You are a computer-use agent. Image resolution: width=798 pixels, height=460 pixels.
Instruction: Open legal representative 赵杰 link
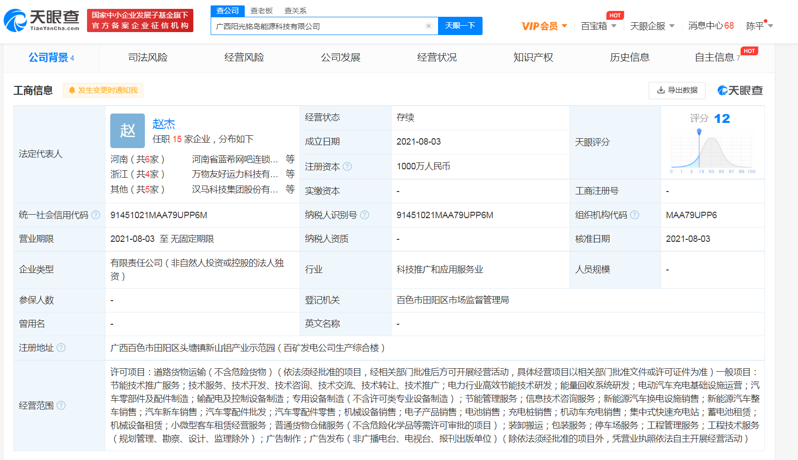click(164, 124)
